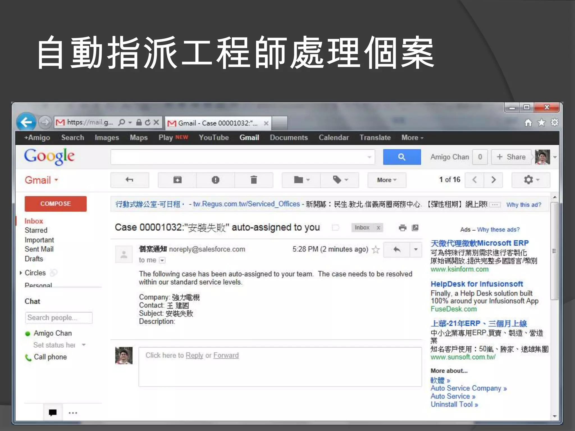Open browser tools gear icon
This screenshot has height=431, width=575.
point(555,123)
